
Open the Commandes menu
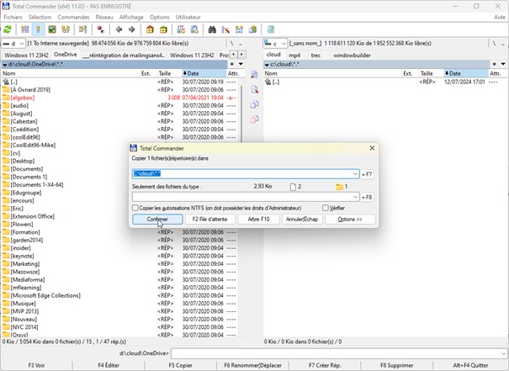click(73, 17)
